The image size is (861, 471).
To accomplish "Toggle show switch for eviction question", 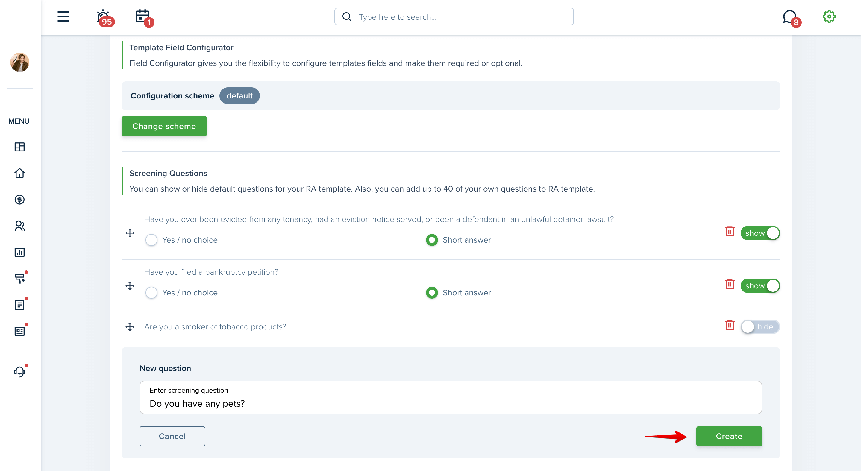I will click(x=760, y=233).
